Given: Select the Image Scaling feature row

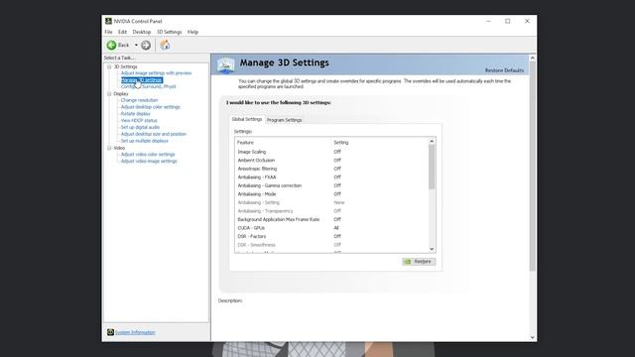Looking at the screenshot, I should [x=330, y=152].
